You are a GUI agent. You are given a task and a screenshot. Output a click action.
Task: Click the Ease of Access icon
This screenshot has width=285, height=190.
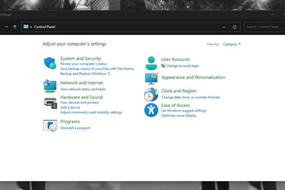pyautogui.click(x=151, y=110)
